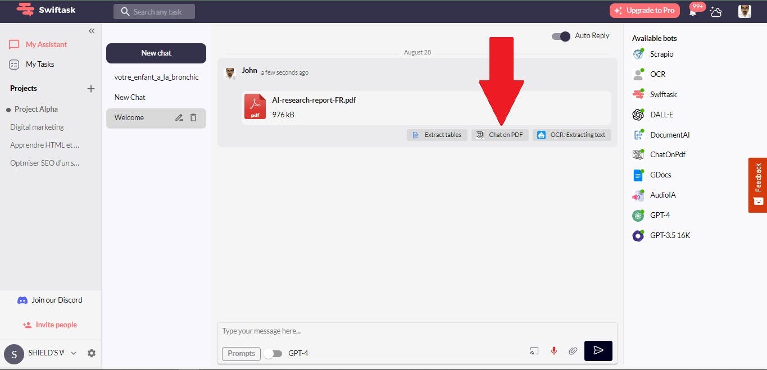The image size is (767, 370).
Task: Select the Swiftask bot in Available bots
Action: (655, 94)
